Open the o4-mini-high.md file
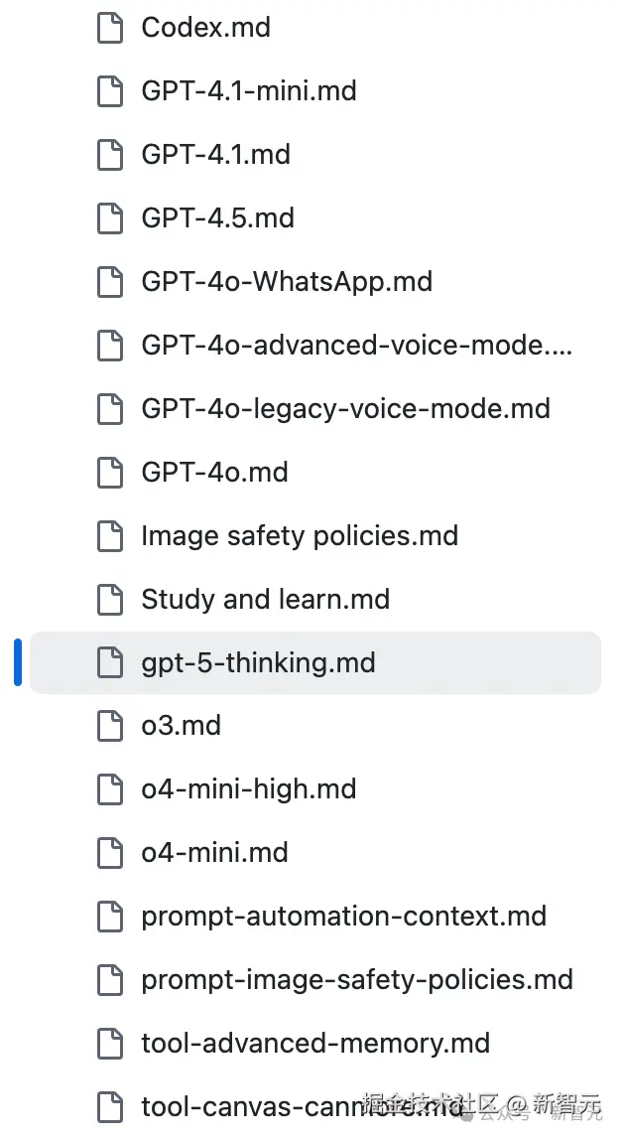The image size is (623, 1138). (248, 789)
